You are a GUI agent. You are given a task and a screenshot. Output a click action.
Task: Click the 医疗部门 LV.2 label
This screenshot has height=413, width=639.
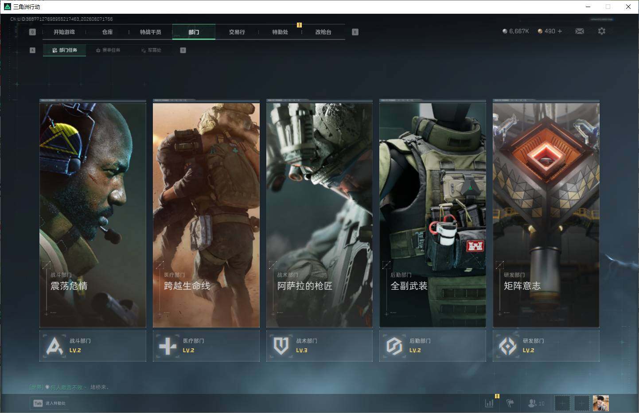pos(193,346)
